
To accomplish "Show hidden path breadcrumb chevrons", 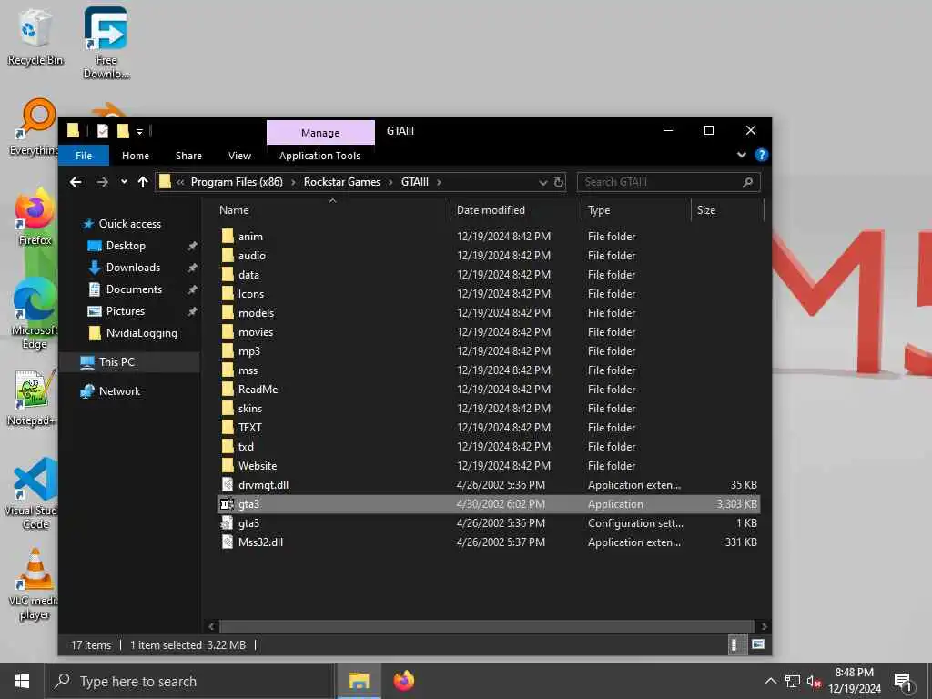I will (x=180, y=182).
